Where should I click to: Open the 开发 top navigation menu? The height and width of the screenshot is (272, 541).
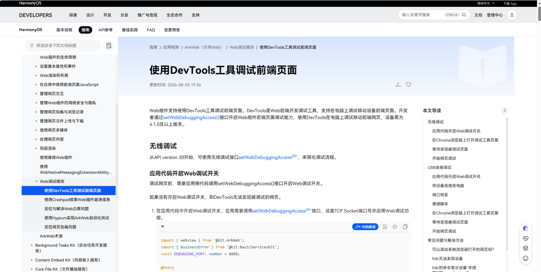(107, 15)
